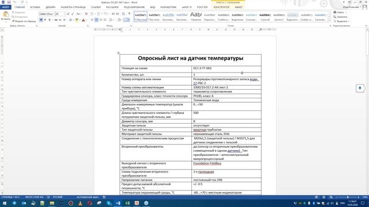Switch to the ВСТАВКА ribbon tab
The width and height of the screenshot is (369, 207).
(x=35, y=7)
